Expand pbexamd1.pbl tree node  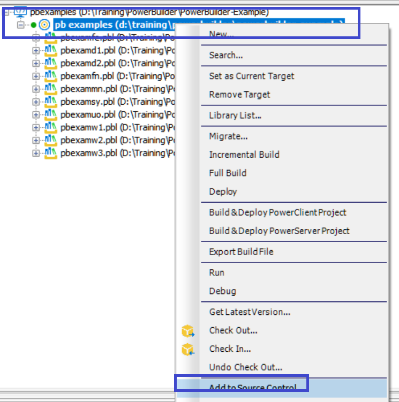[x=36, y=51]
